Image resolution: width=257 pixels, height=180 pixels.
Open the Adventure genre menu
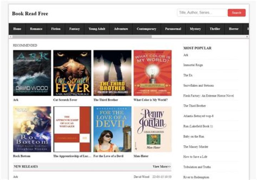[121, 29]
